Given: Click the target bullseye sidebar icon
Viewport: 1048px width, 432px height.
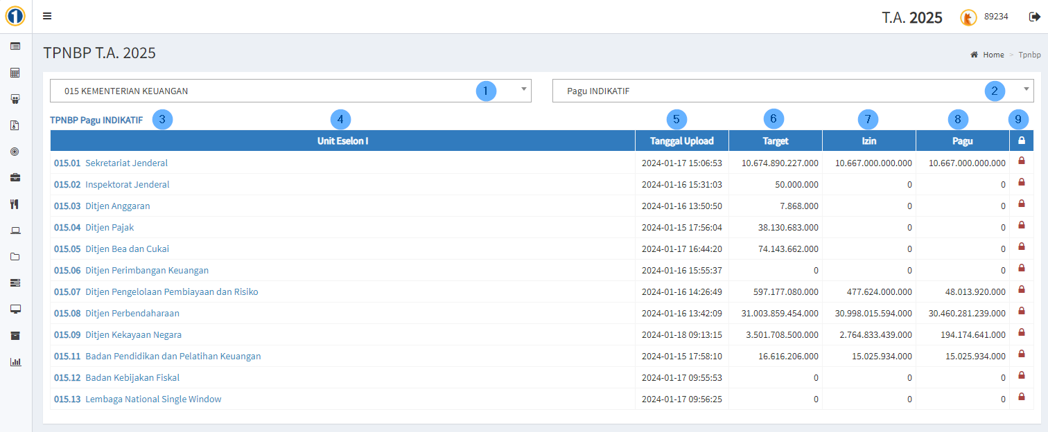Looking at the screenshot, I should coord(15,152).
